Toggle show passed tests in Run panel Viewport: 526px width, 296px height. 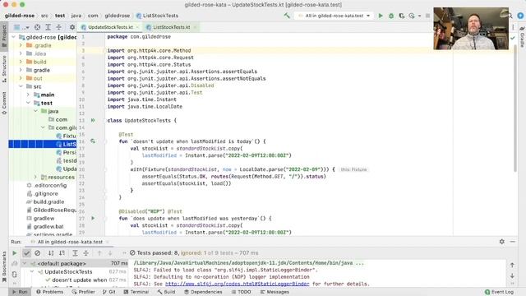[x=26, y=253]
